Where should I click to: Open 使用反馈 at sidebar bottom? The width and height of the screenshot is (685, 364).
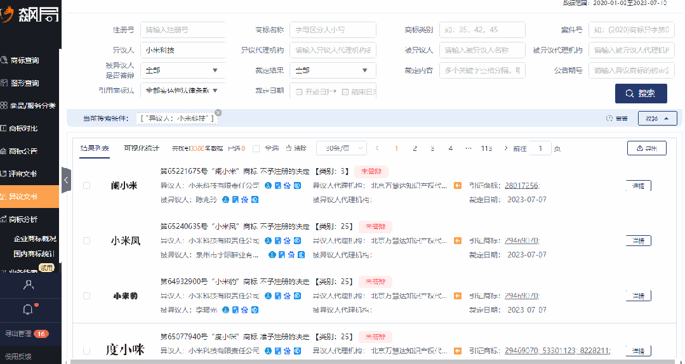click(x=18, y=356)
